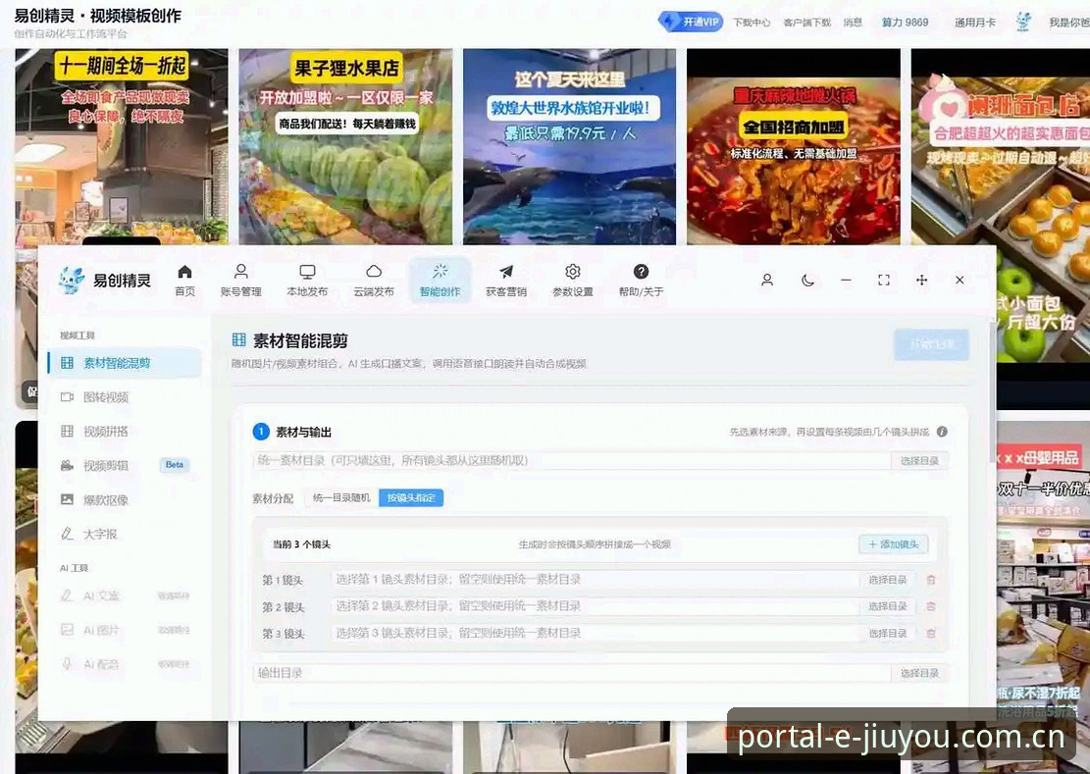Click 选择目录 for 输出目录
1090x774 pixels.
click(919, 673)
